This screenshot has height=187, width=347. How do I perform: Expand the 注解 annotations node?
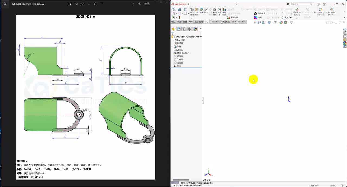[x=172, y=46]
